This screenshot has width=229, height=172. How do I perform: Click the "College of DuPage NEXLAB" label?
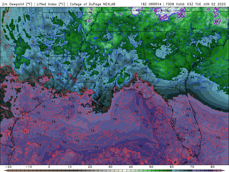[x=92, y=4]
